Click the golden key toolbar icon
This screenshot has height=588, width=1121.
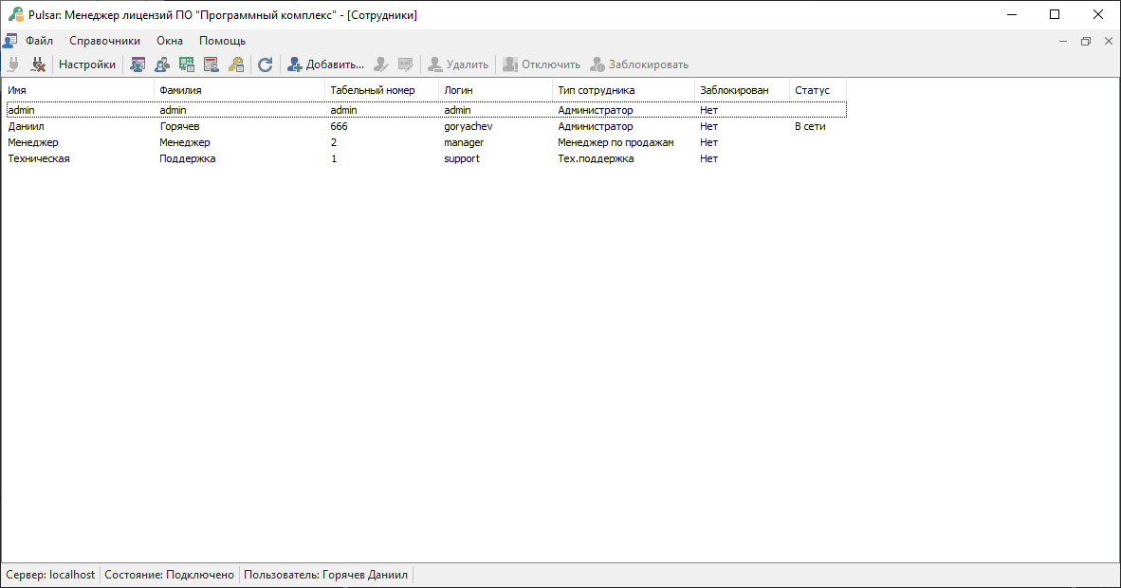(x=236, y=64)
